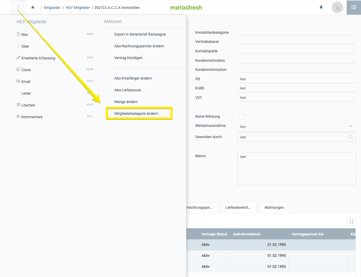
Task: Select Erweiterte Erfassung menu entry
Action: 55,58
